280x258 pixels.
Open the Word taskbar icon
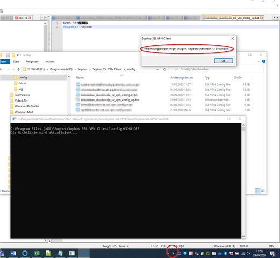pyautogui.click(x=13, y=253)
